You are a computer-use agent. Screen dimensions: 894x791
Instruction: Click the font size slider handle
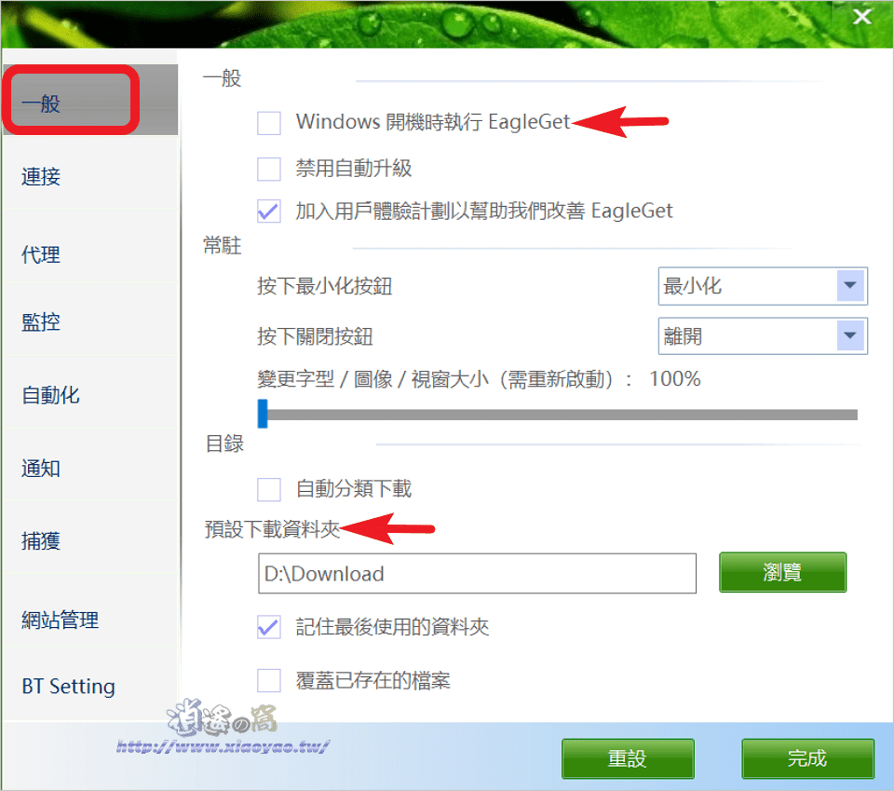pyautogui.click(x=263, y=414)
